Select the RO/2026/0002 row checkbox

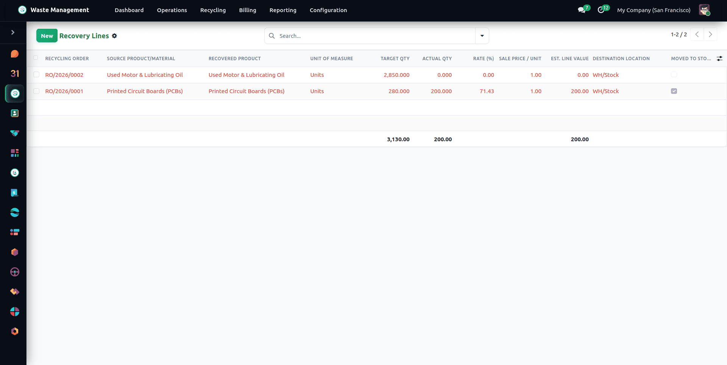(x=36, y=75)
